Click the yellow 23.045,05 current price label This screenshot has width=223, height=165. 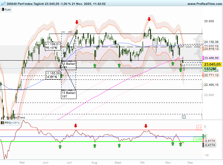pyautogui.click(x=212, y=64)
